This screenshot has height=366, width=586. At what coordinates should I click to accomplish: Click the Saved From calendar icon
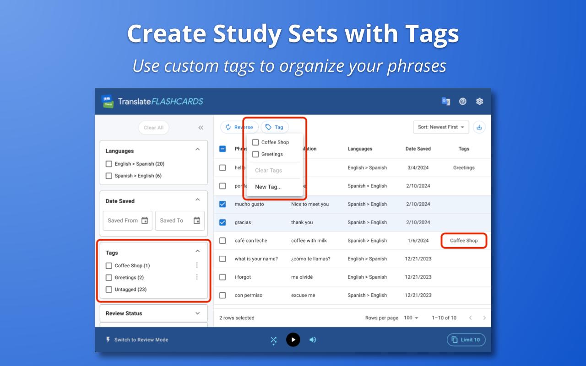tap(145, 221)
